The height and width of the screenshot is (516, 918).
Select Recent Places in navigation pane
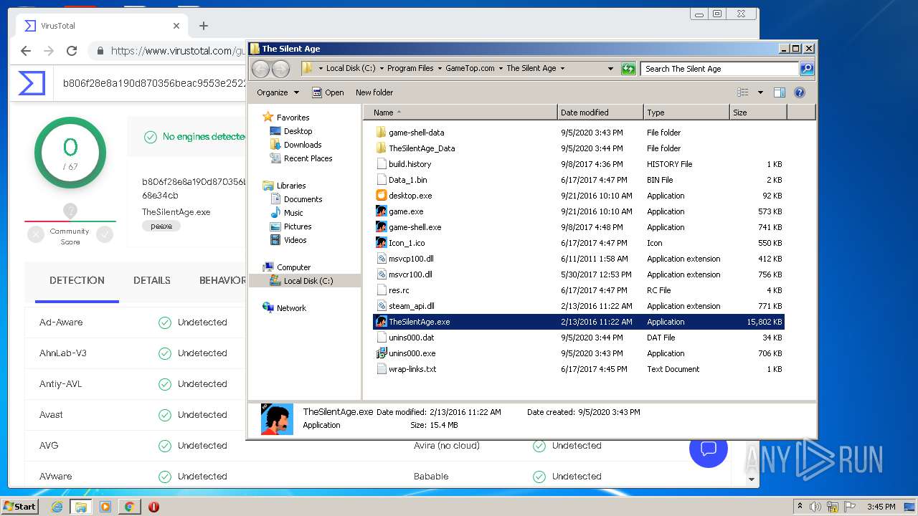[x=301, y=158]
